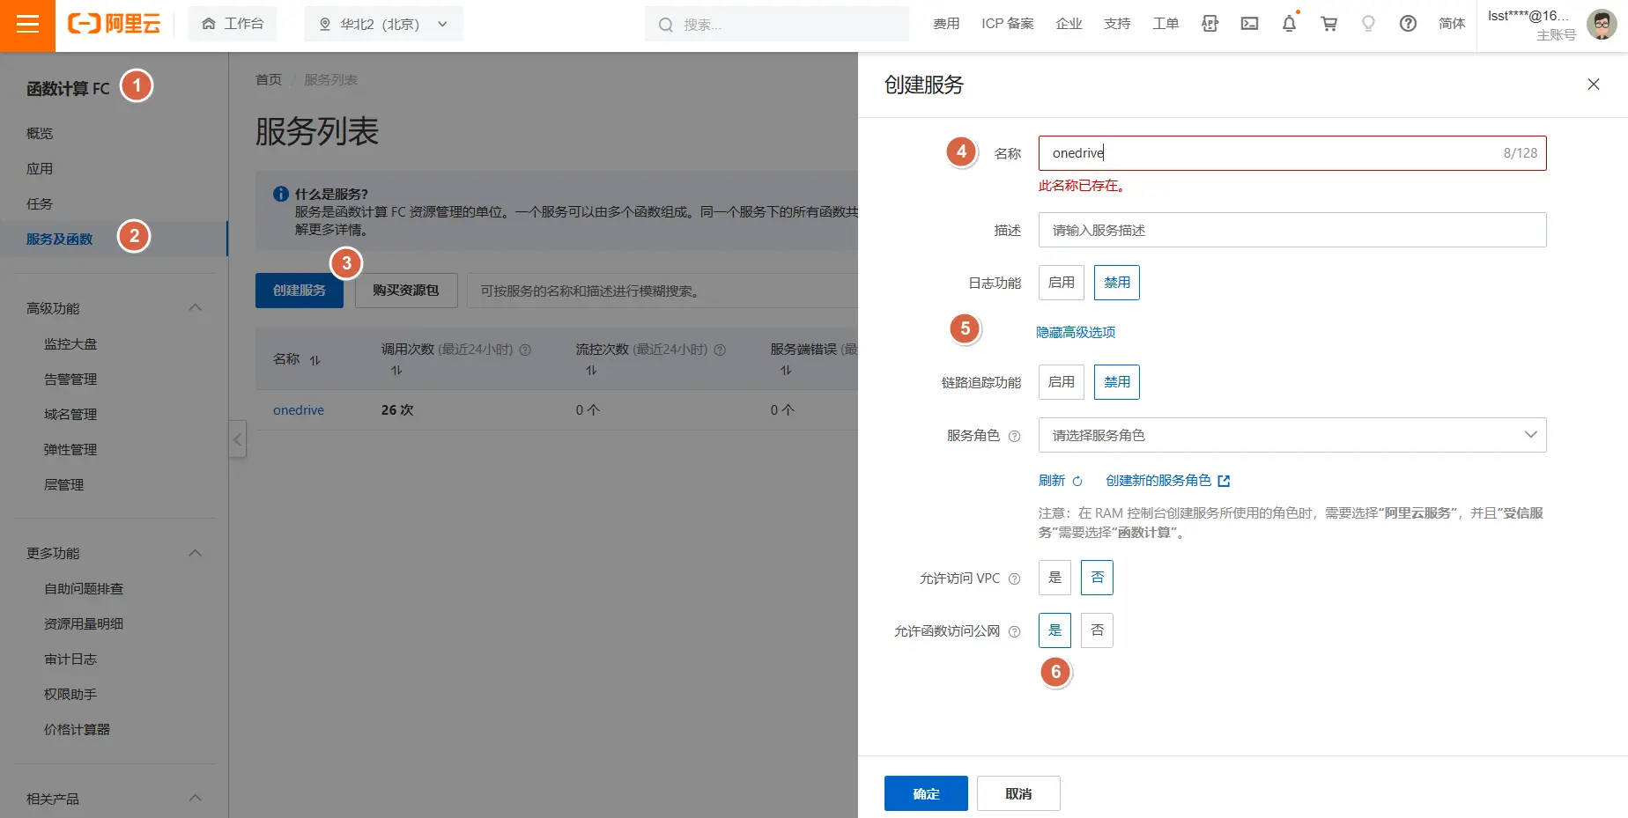The height and width of the screenshot is (818, 1628).
Task: Open 费用 in top bar
Action: tap(946, 24)
